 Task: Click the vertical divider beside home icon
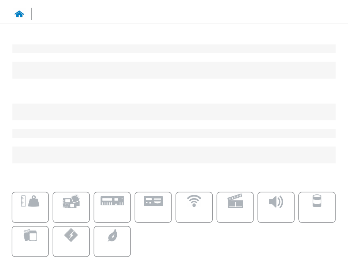(32, 14)
